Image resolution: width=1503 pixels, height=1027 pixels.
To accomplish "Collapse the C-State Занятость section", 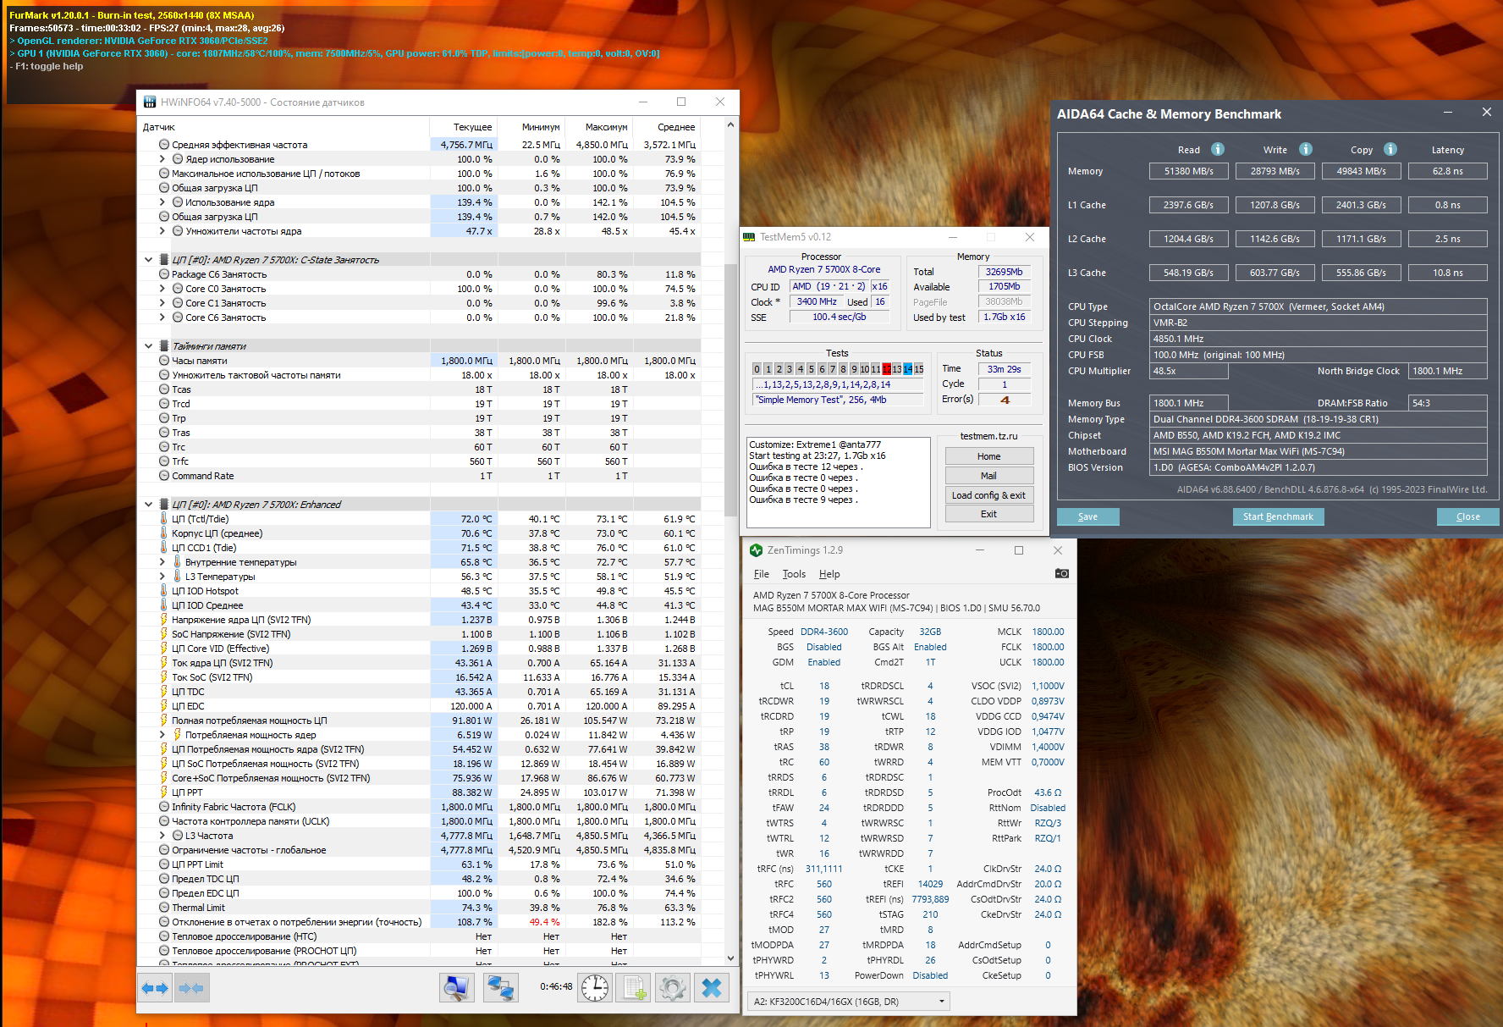I will click(148, 260).
